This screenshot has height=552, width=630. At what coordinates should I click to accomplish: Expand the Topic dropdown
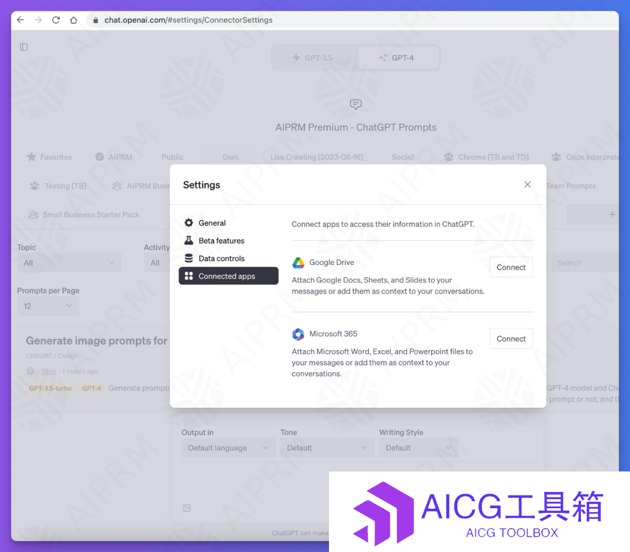[69, 263]
